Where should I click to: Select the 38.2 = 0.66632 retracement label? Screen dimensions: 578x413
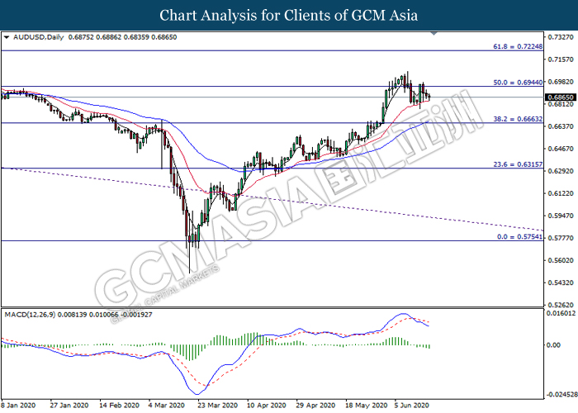(517, 118)
